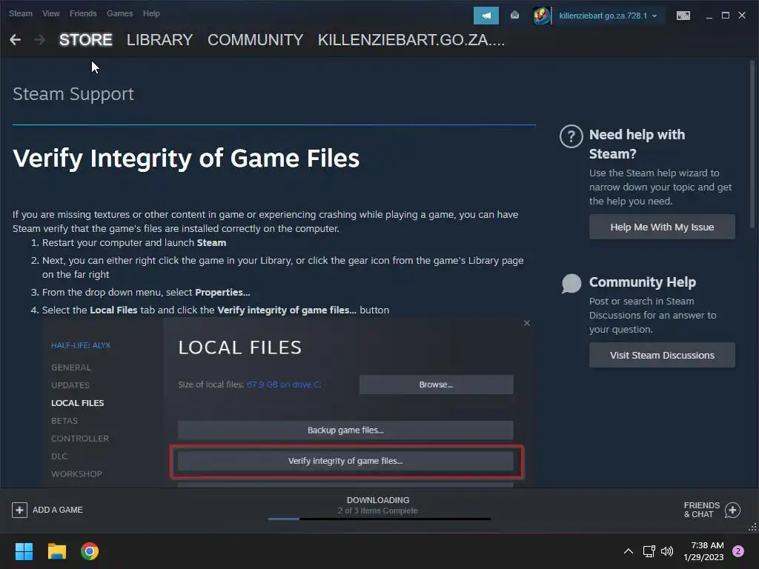
Task: Open File Explorer from the taskbar
Action: pyautogui.click(x=56, y=551)
